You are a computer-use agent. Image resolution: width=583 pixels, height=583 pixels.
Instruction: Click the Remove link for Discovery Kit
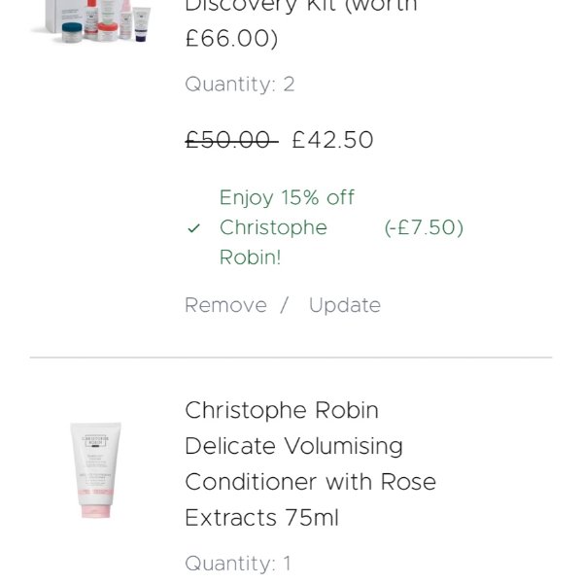coord(225,305)
